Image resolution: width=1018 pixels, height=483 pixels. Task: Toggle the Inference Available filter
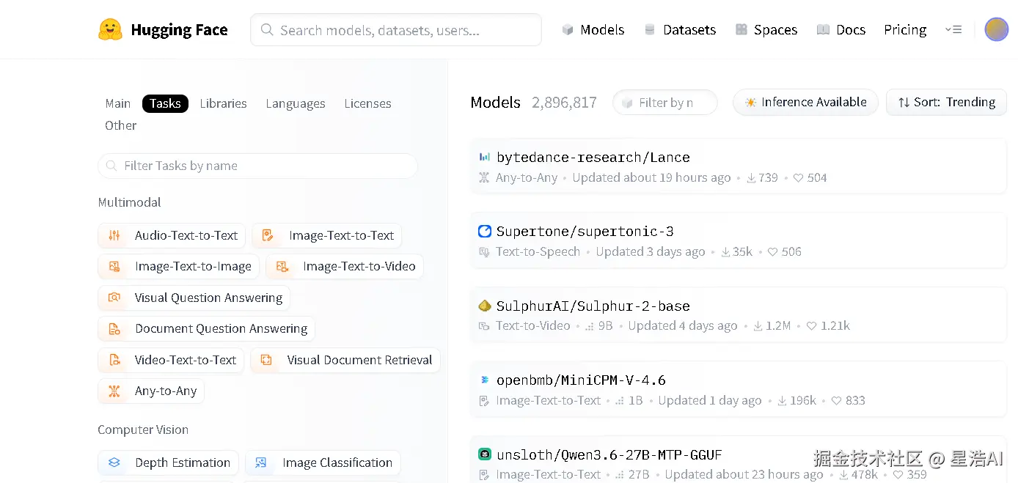[x=805, y=103]
